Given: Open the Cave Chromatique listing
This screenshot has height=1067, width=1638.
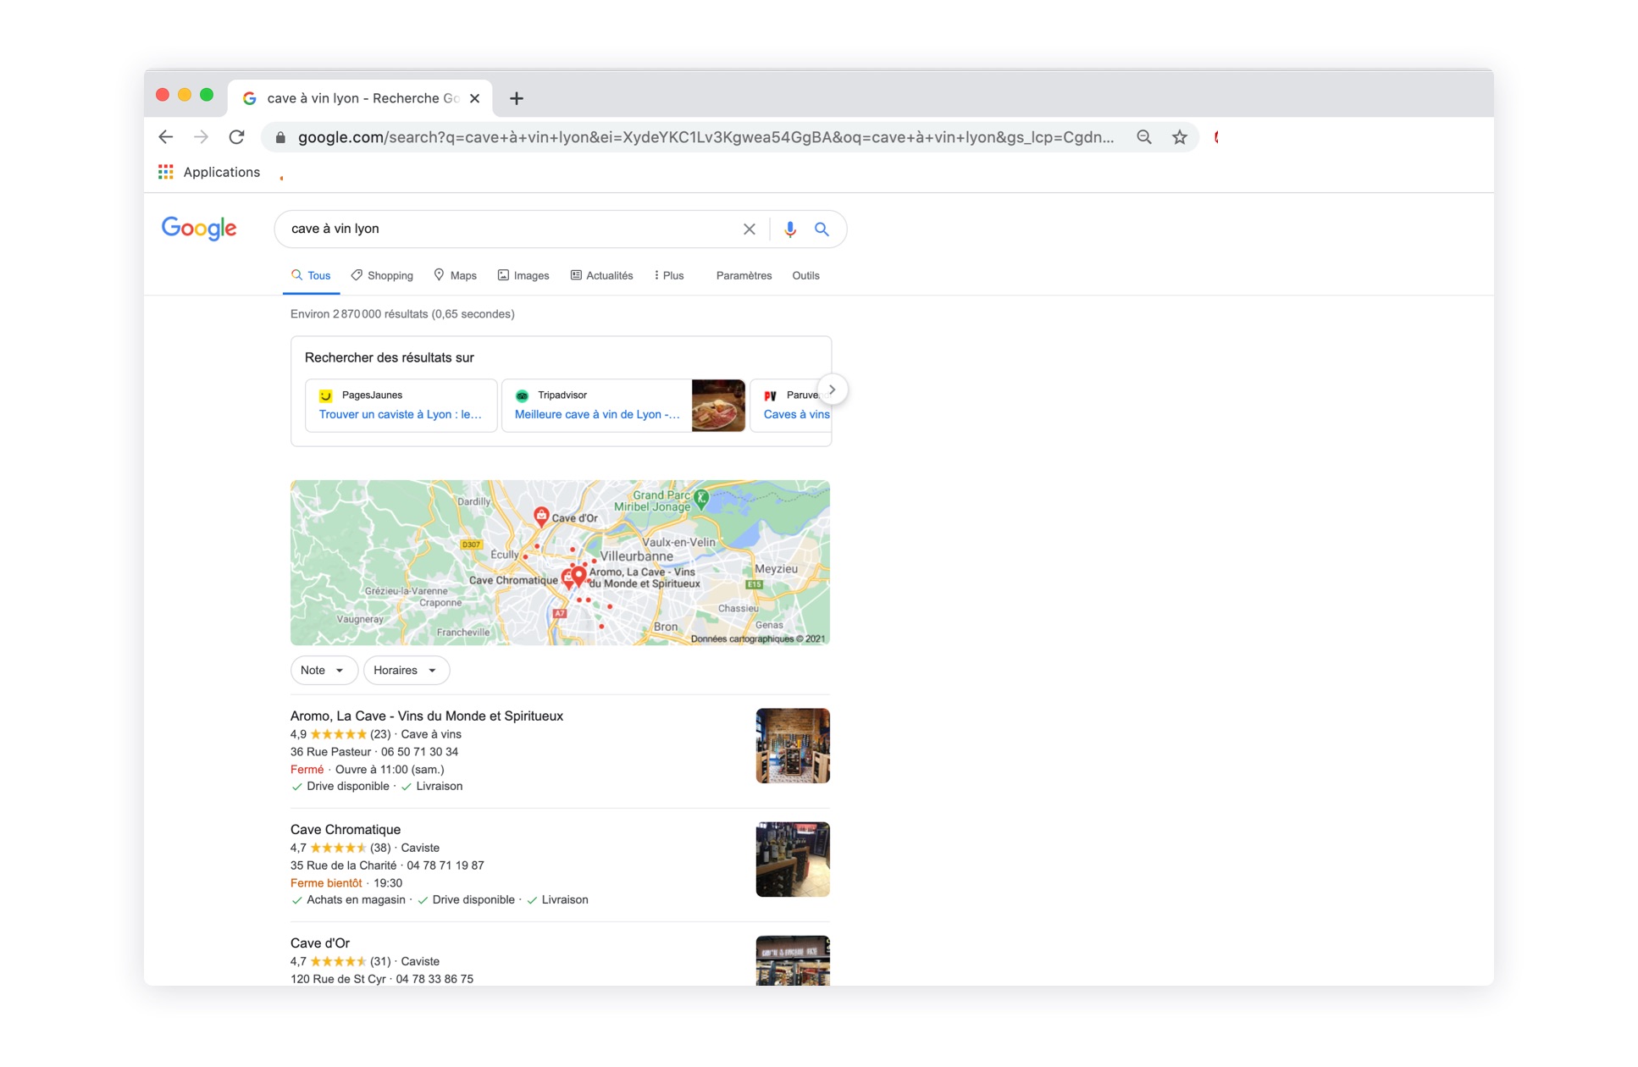Looking at the screenshot, I should tap(346, 829).
